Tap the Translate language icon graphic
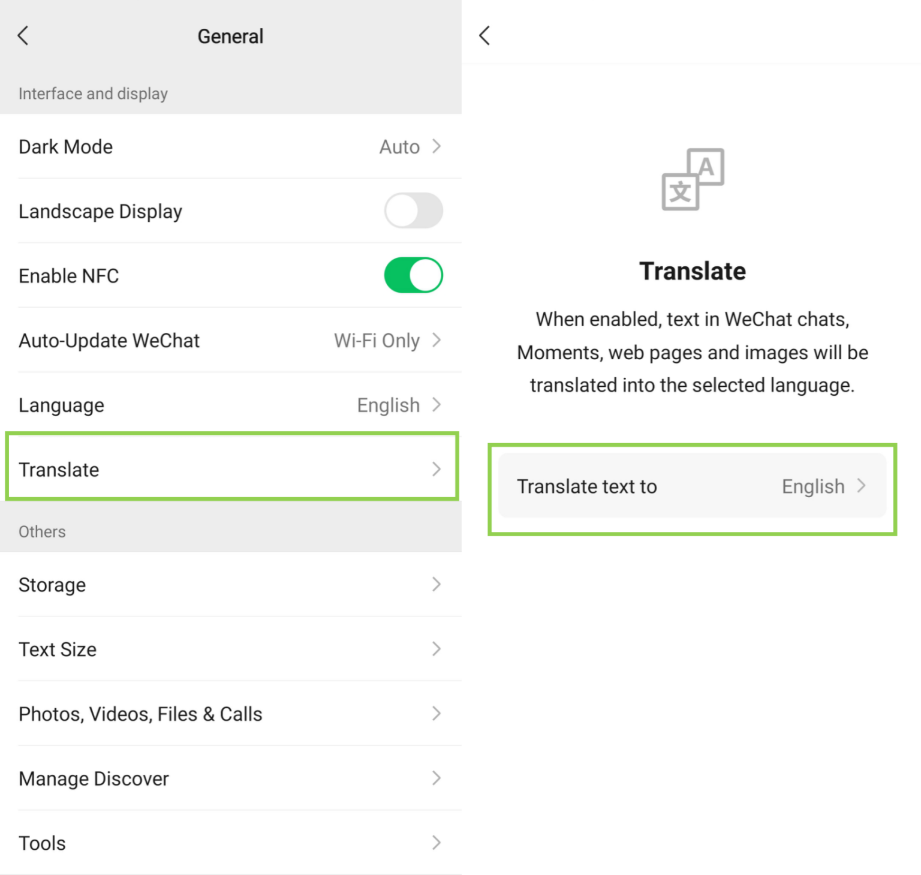The height and width of the screenshot is (875, 921). pos(693,179)
